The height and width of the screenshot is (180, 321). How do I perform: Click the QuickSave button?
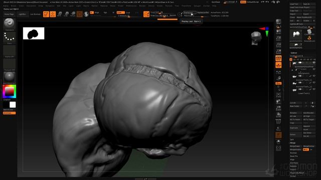(x=216, y=2)
